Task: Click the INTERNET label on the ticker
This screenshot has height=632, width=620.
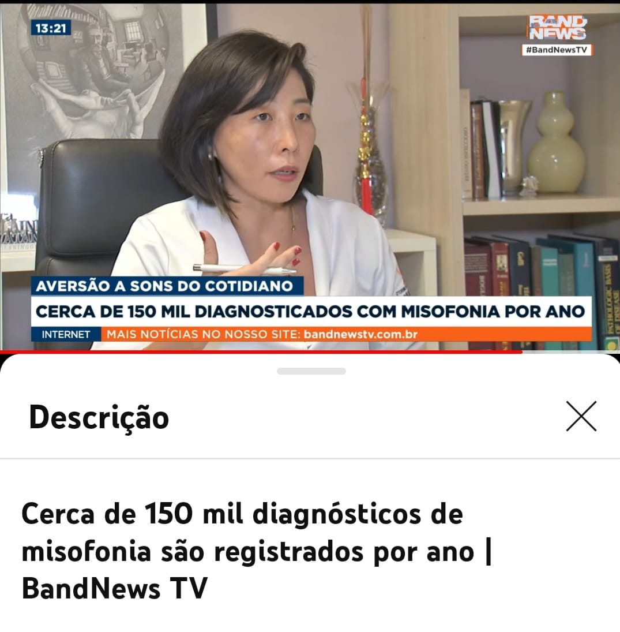Action: pos(66,334)
